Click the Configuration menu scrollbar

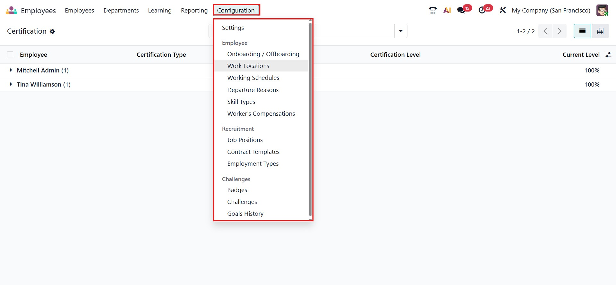coord(310,119)
